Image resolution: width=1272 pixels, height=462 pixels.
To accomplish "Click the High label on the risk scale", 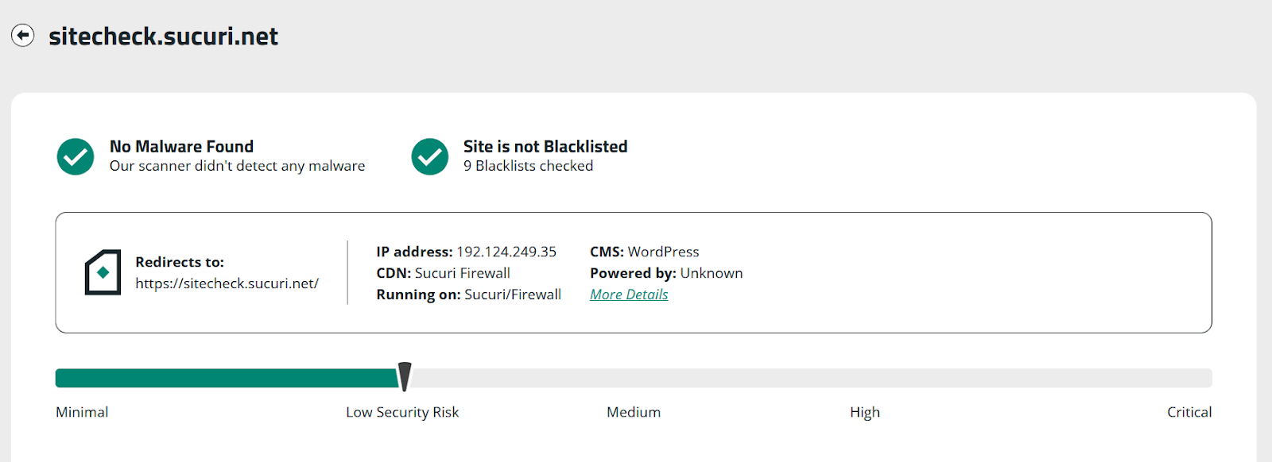I will pos(863,412).
